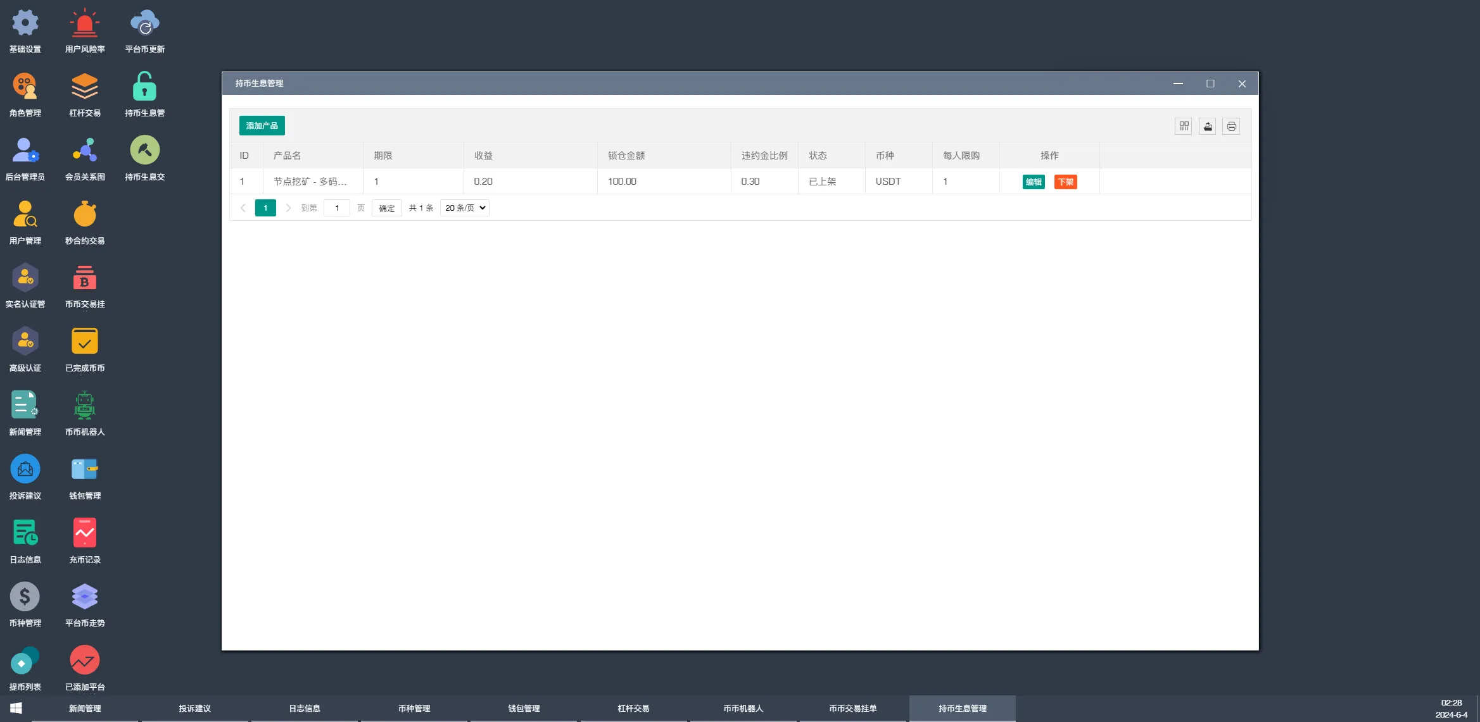The image size is (1480, 722).
Task: Open the 币币机器人 robot icon
Action: [85, 406]
